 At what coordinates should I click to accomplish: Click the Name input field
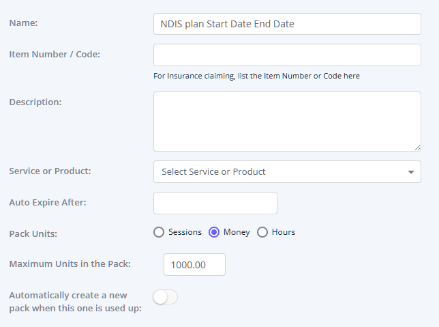pos(286,24)
